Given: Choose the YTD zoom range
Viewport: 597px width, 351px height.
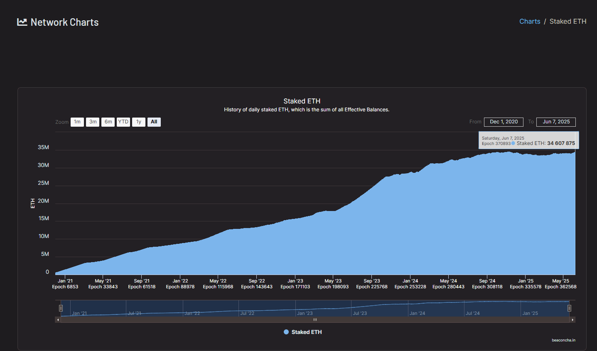Looking at the screenshot, I should tap(123, 122).
